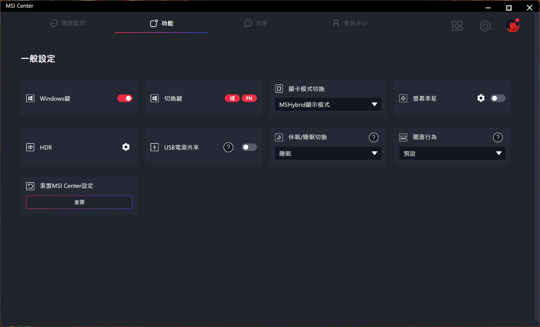Click the 重置 reset button
The image size is (540, 327).
[x=79, y=202]
